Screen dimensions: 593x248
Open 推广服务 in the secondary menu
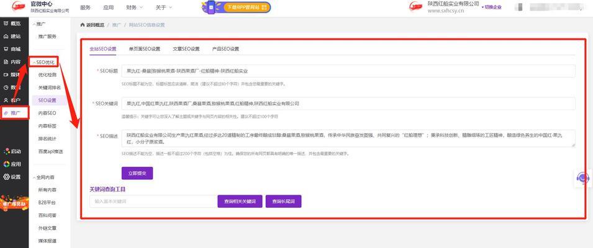point(47,37)
